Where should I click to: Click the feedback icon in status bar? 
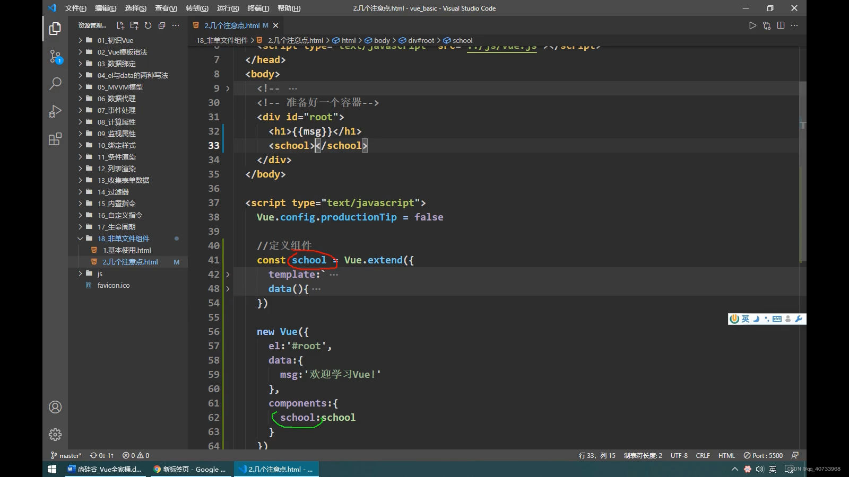coord(795,455)
